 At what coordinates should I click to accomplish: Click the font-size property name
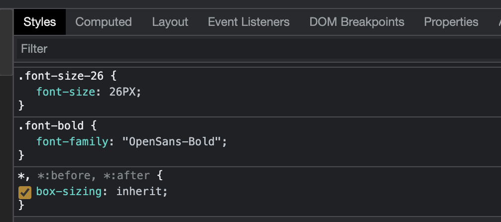point(66,92)
